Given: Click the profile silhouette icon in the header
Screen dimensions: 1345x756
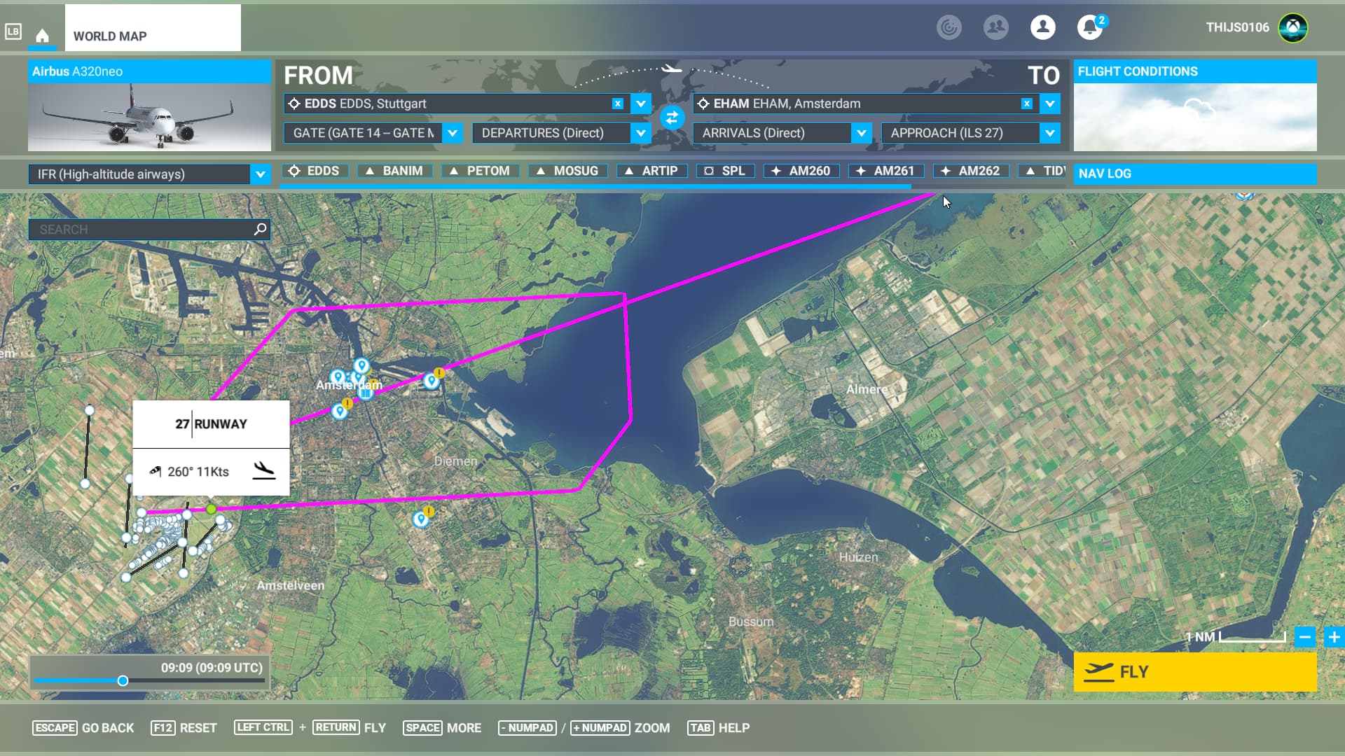Looking at the screenshot, I should click(x=1042, y=28).
